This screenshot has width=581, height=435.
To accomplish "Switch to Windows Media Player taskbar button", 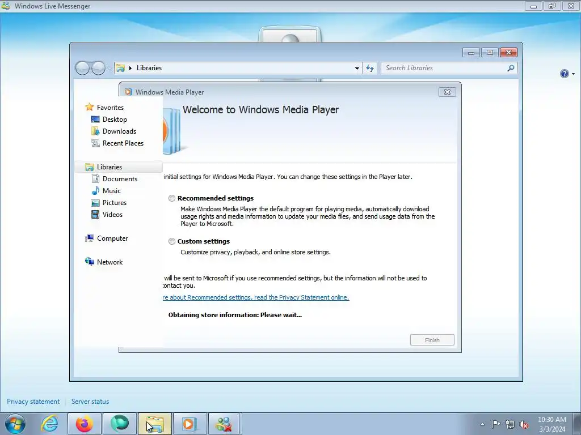I will point(190,424).
